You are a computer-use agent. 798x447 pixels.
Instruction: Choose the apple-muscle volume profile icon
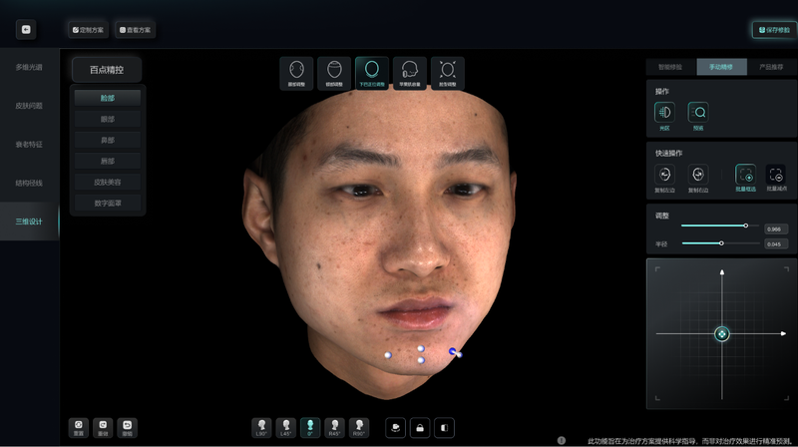click(410, 73)
